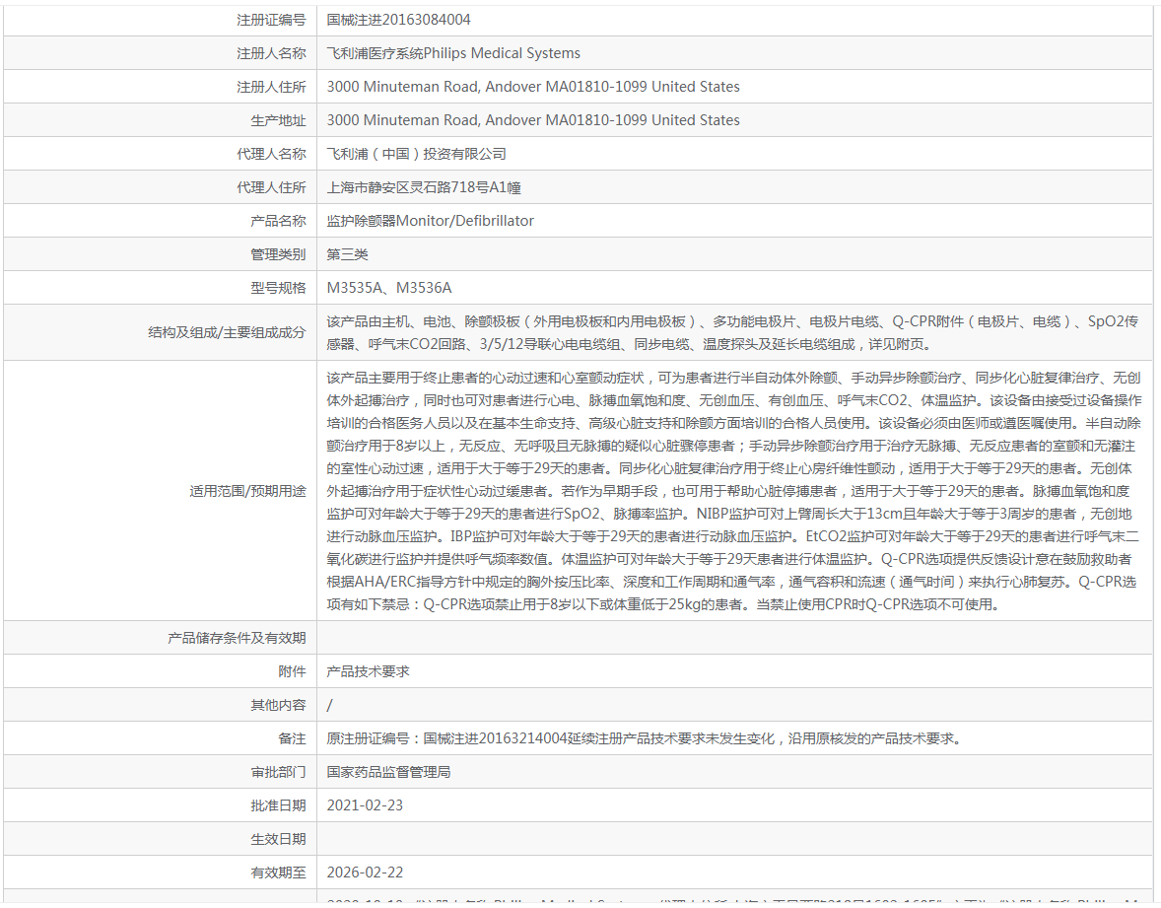
Task: Select 飞利浦（中国）投资有限公司 value
Action: coord(416,154)
